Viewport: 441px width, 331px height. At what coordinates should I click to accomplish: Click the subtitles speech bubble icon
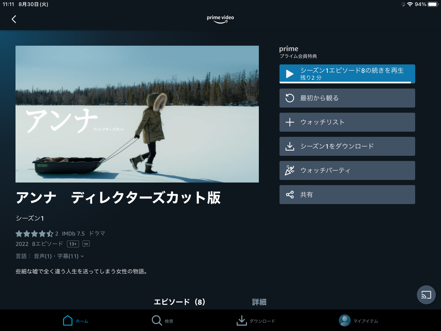86,244
